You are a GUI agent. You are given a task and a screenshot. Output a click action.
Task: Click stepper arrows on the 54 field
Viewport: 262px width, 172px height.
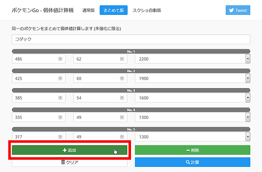click(122, 97)
